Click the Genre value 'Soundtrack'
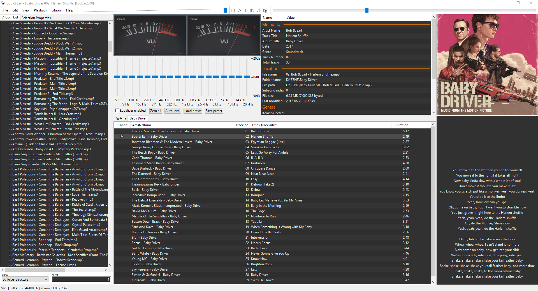 [x=294, y=52]
